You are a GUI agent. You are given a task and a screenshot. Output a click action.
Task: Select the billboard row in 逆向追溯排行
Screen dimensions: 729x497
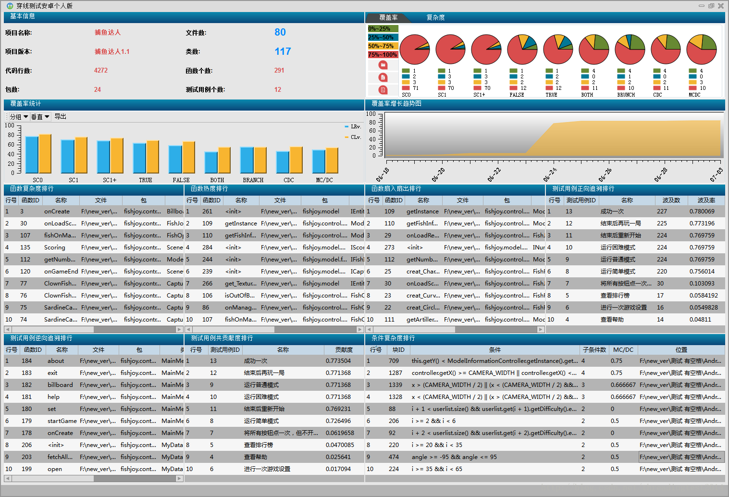tap(94, 385)
